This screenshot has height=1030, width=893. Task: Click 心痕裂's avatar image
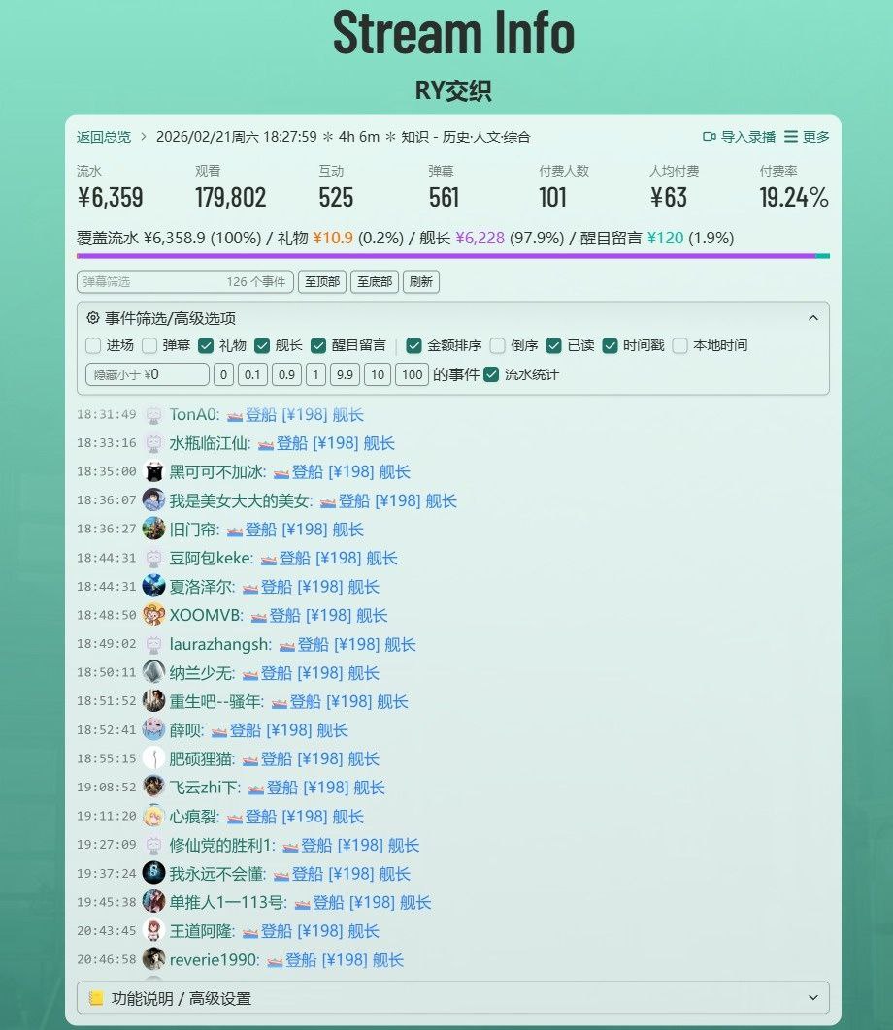click(154, 816)
